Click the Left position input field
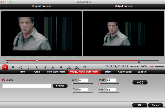Image resolution: width=165 pixels, height=108 pixels. tap(83, 80)
